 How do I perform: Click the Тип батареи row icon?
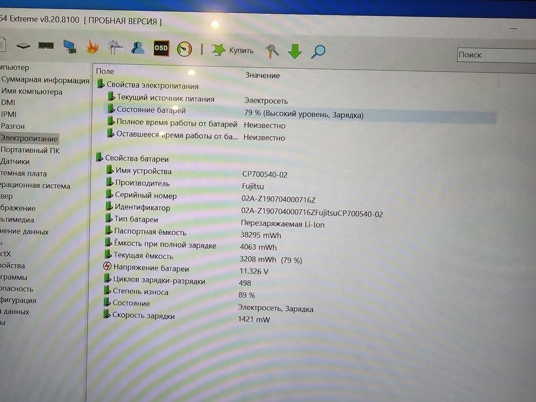[109, 218]
